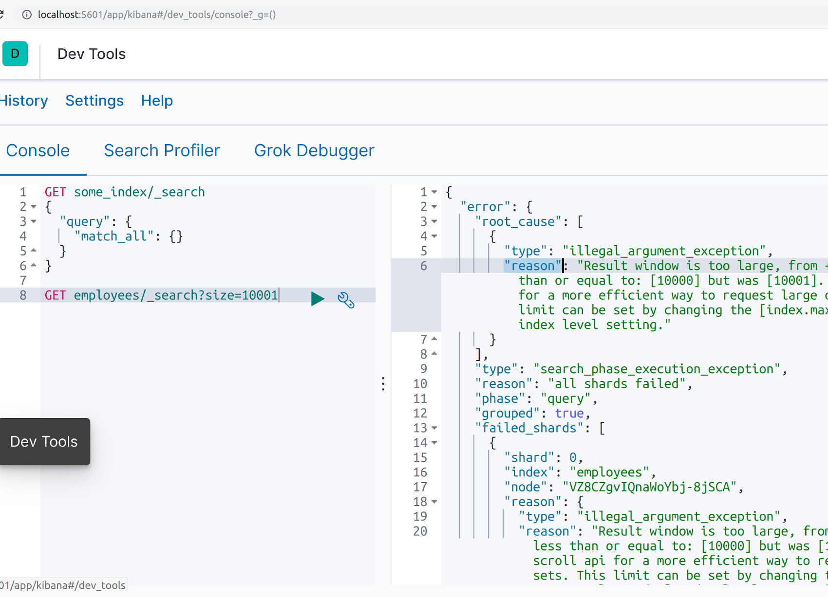
Task: Toggle the fold arrow on editor line 2
Action: tap(33, 207)
